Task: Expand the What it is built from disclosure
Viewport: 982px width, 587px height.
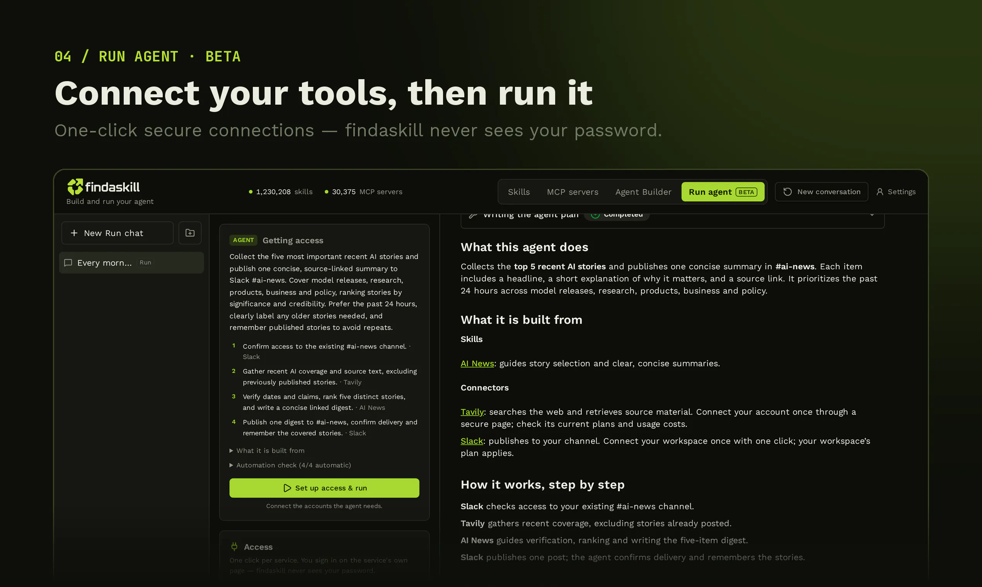Action: [267, 451]
